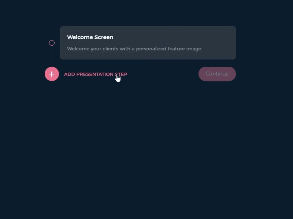Select the welcome clients description text
The height and width of the screenshot is (219, 293).
tap(134, 49)
